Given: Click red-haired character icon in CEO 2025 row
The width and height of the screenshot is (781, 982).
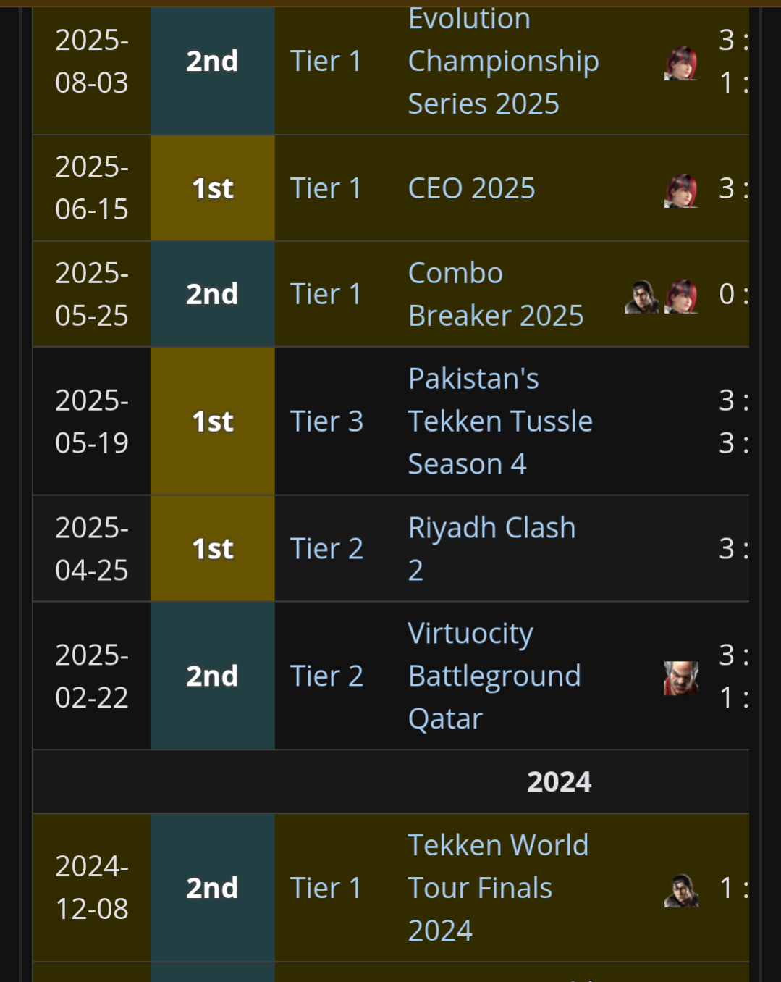Looking at the screenshot, I should coord(681,190).
